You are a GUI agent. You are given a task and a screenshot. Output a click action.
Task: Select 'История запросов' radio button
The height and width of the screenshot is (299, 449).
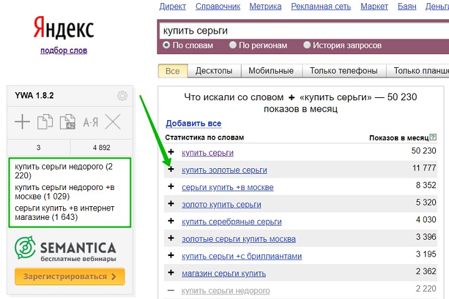coord(307,45)
